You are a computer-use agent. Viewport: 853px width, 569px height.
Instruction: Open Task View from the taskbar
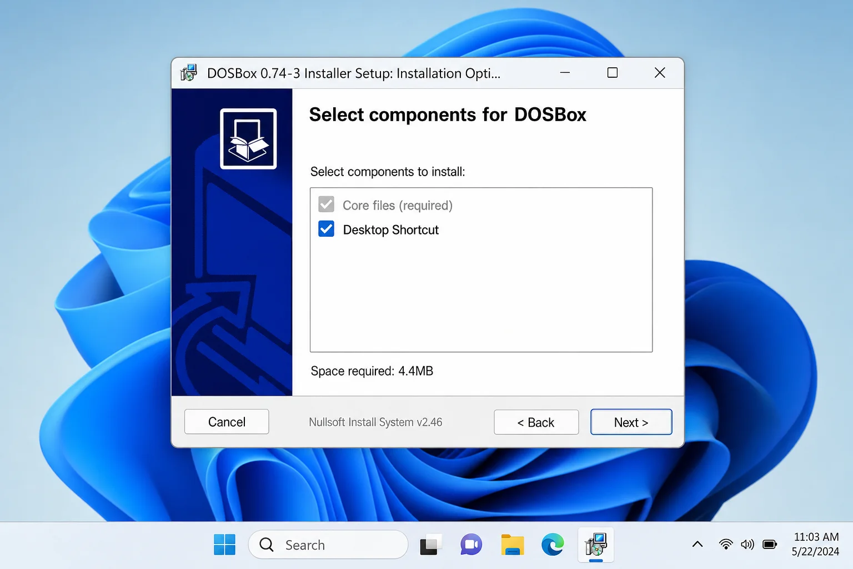(x=430, y=545)
